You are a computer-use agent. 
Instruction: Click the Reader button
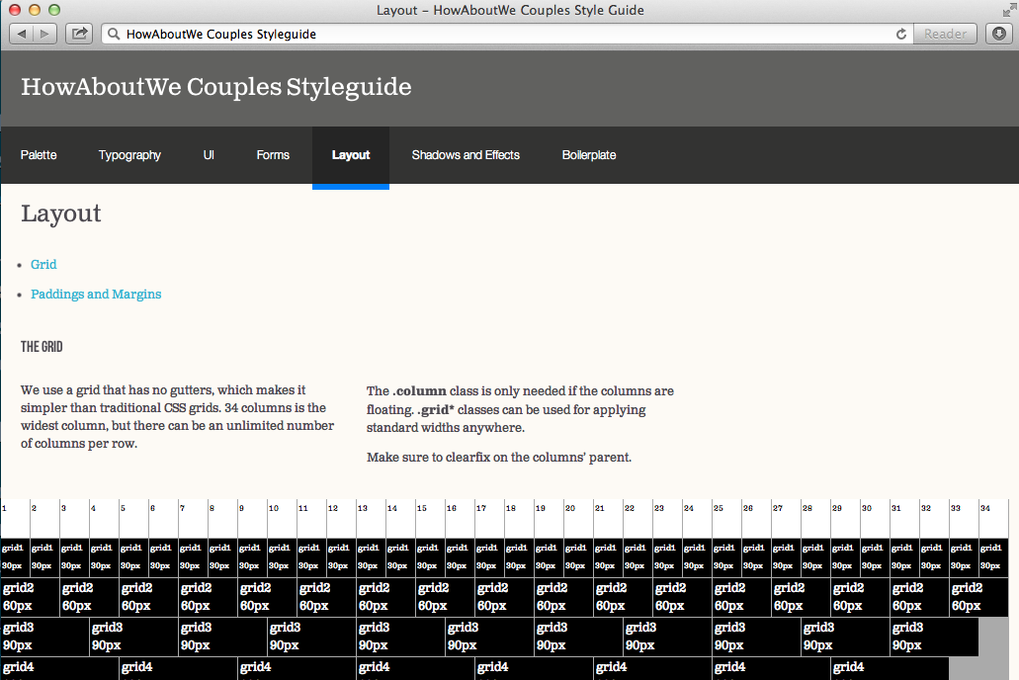point(945,34)
